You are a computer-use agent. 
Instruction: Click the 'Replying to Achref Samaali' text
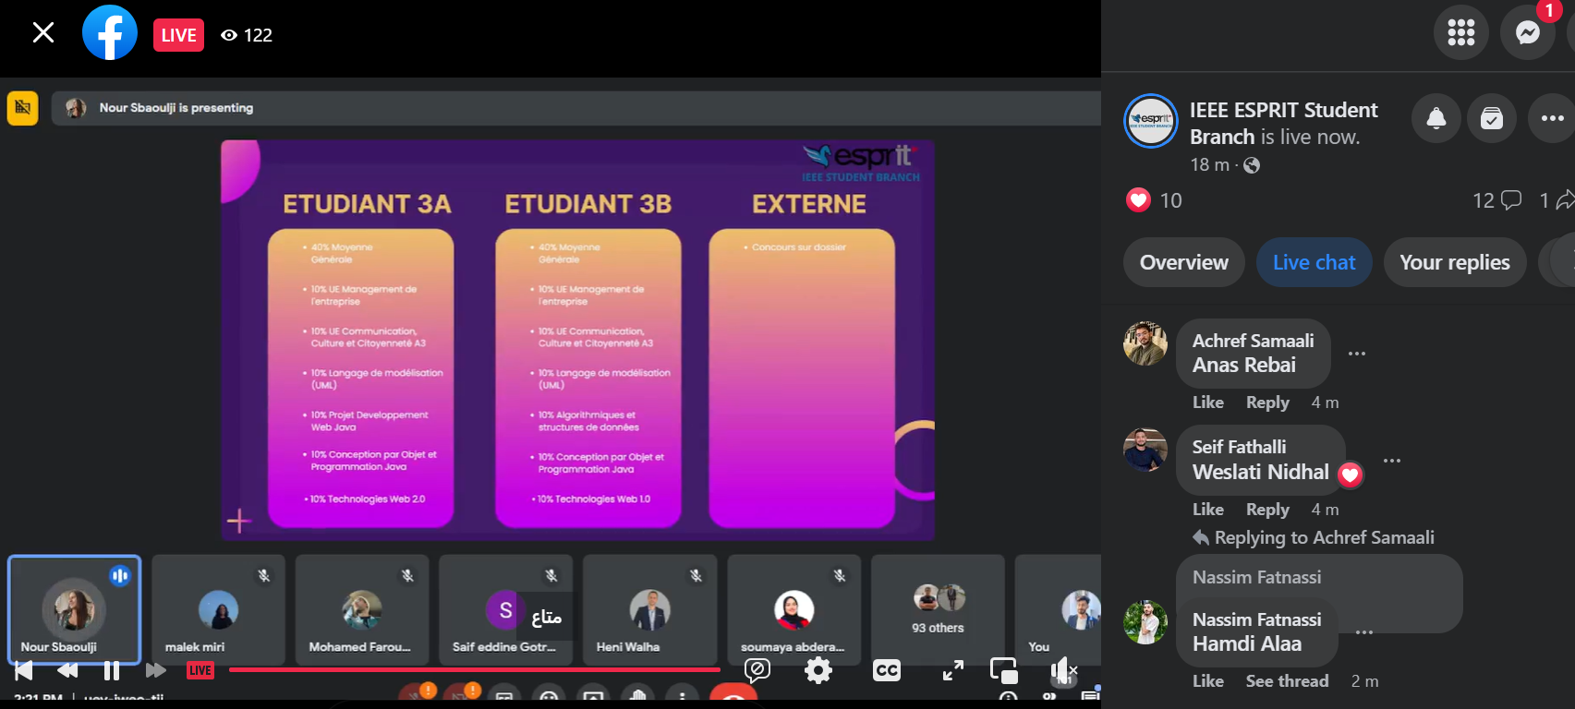tap(1325, 537)
